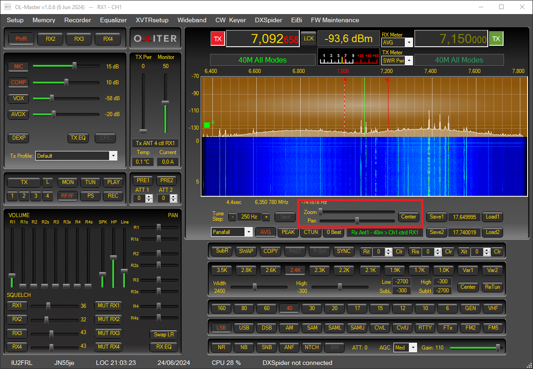This screenshot has height=369, width=533.
Task: Toggle the LCK frequency lock
Action: [x=309, y=39]
